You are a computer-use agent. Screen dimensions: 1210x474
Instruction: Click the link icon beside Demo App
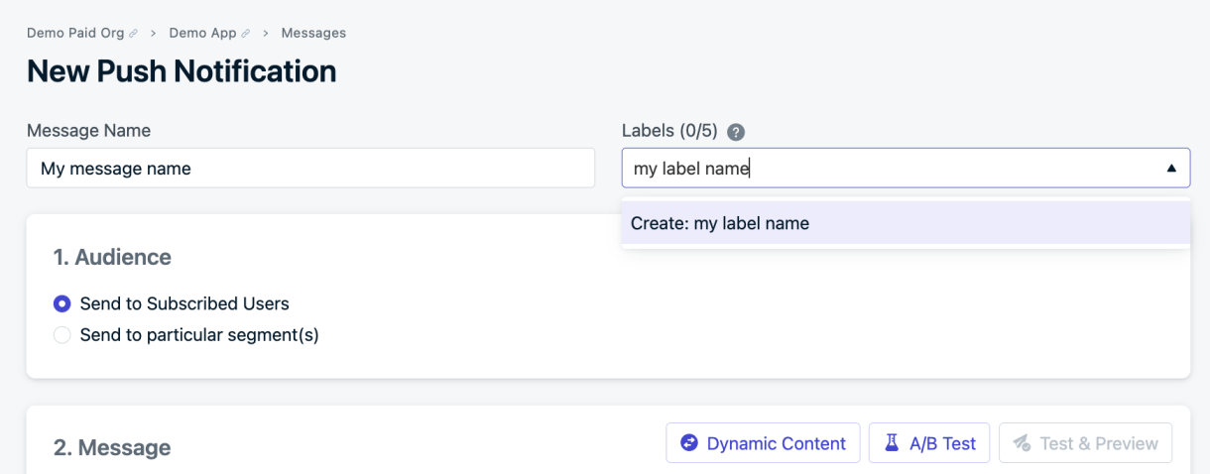[246, 34]
